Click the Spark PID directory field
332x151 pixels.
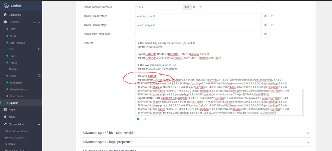click(x=198, y=25)
